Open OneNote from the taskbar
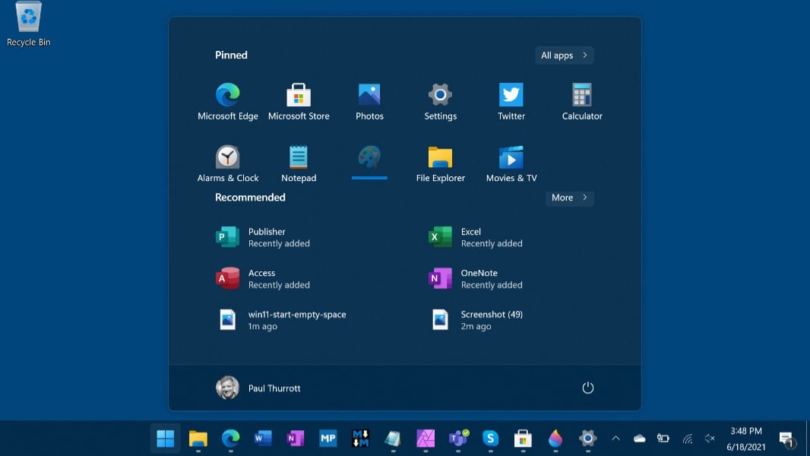 tap(296, 439)
